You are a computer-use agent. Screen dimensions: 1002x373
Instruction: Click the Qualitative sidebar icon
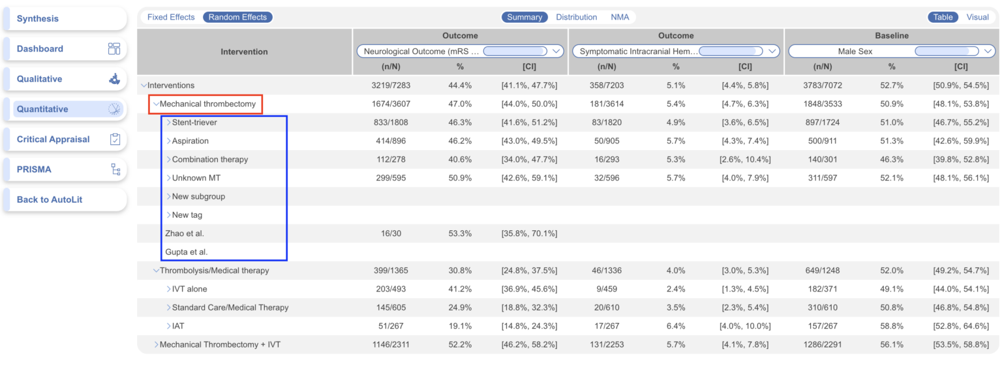pyautogui.click(x=114, y=79)
